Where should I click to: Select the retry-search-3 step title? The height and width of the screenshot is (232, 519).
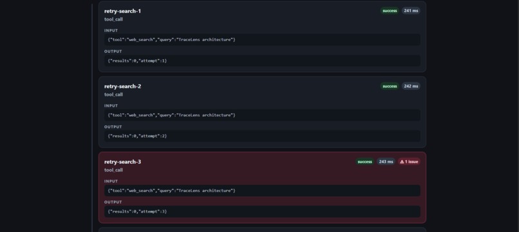tap(122, 161)
